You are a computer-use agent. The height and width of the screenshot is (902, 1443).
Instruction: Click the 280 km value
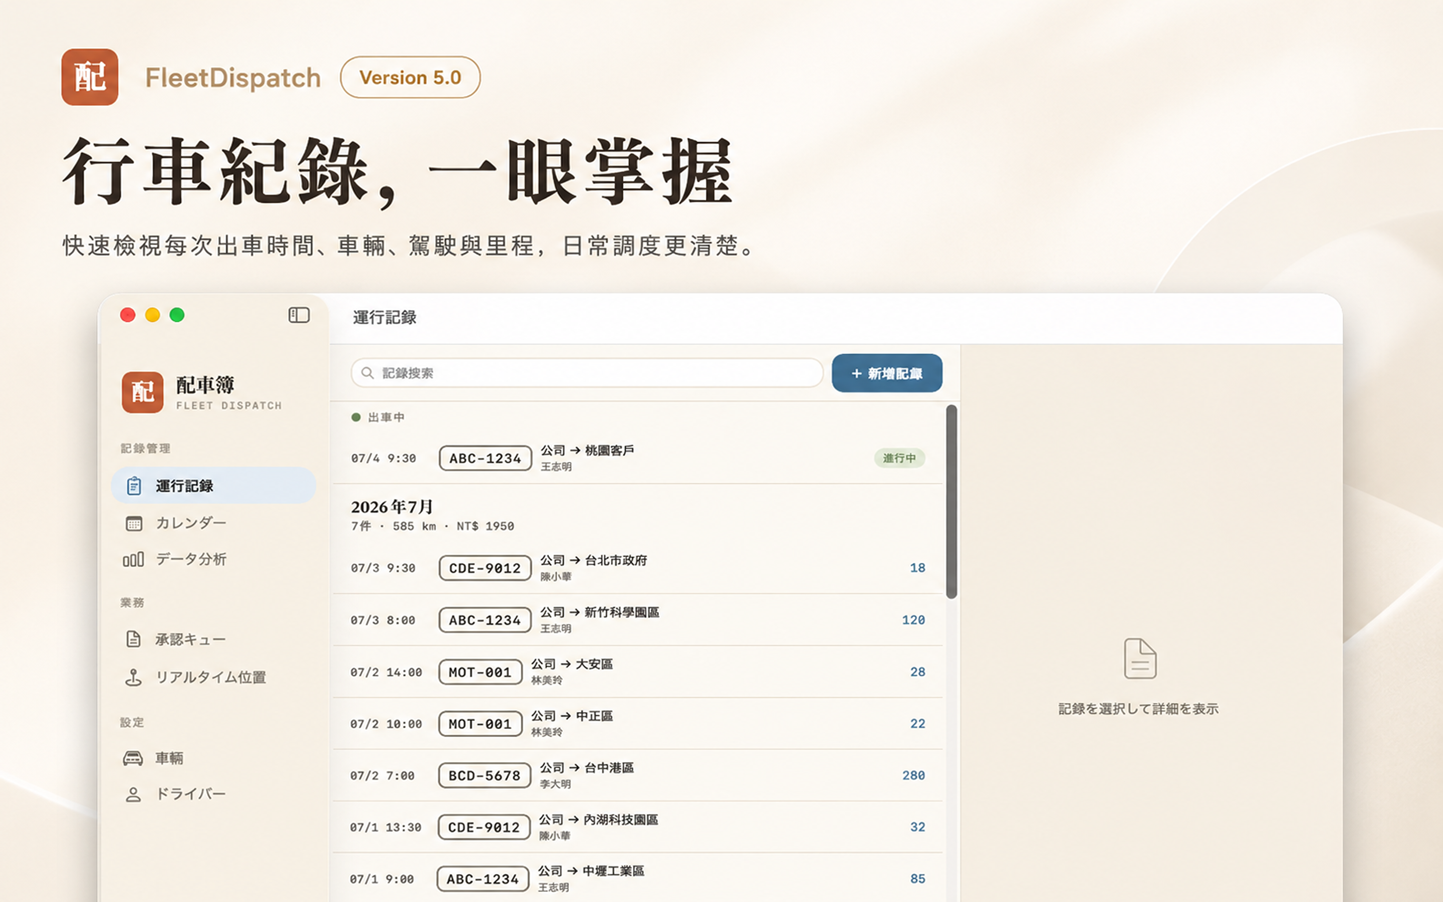913,776
